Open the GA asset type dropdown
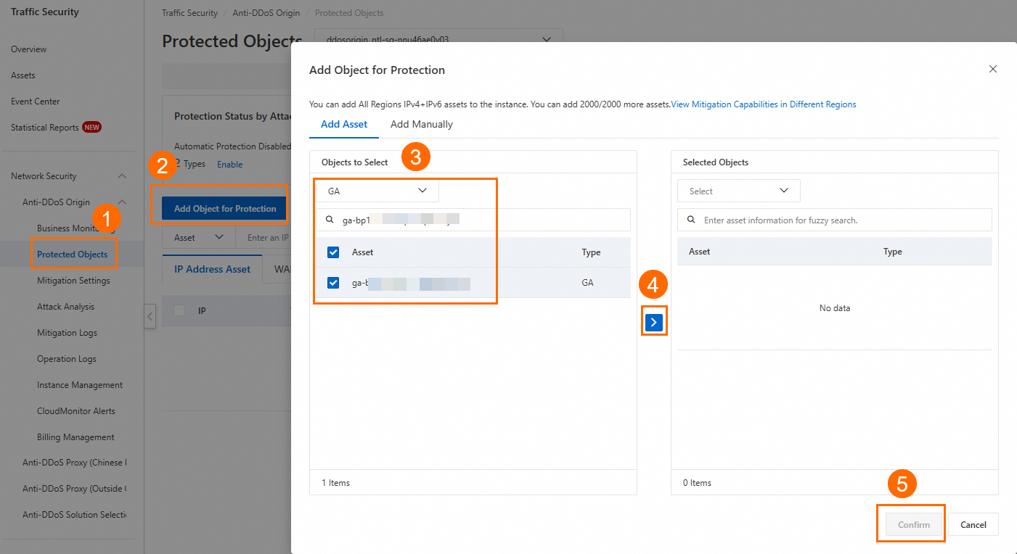1017x554 pixels. [377, 191]
